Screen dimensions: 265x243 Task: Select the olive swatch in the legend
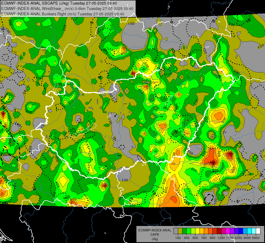(x=180, y=231)
